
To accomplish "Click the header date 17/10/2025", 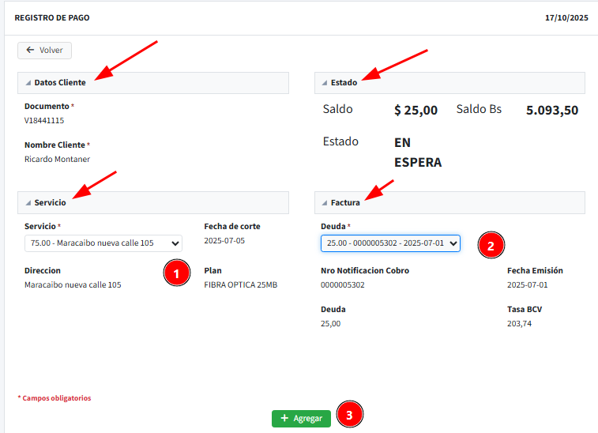I will pos(566,17).
